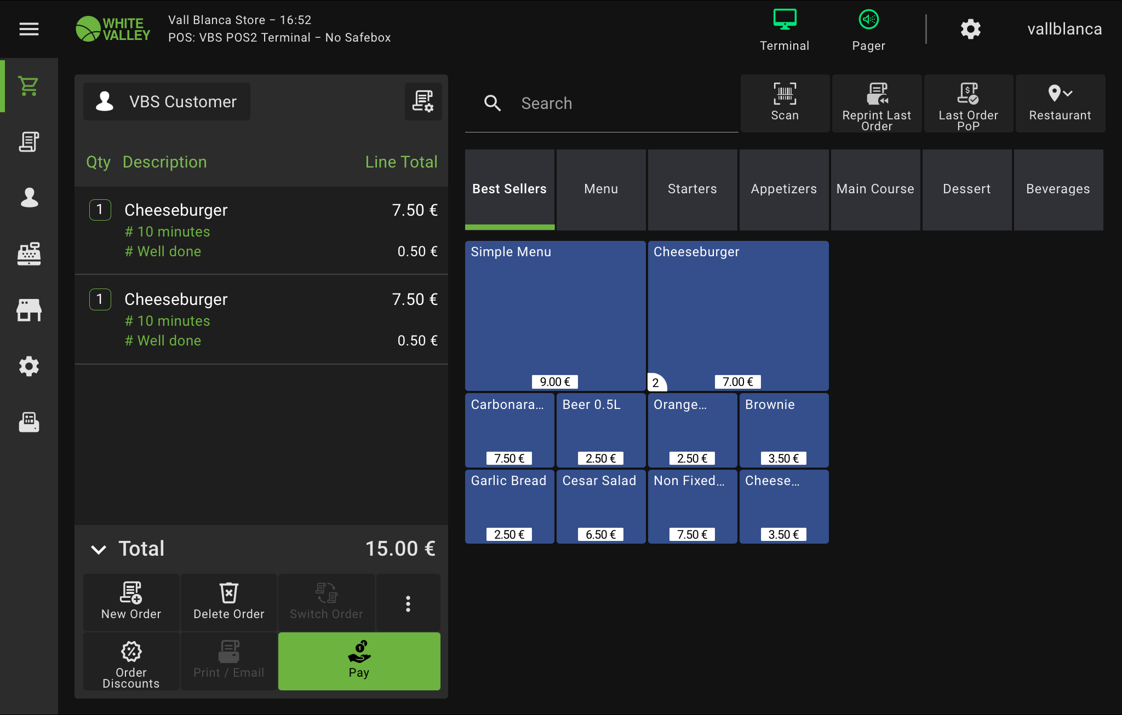Add Brownie product tile to order

tap(783, 430)
